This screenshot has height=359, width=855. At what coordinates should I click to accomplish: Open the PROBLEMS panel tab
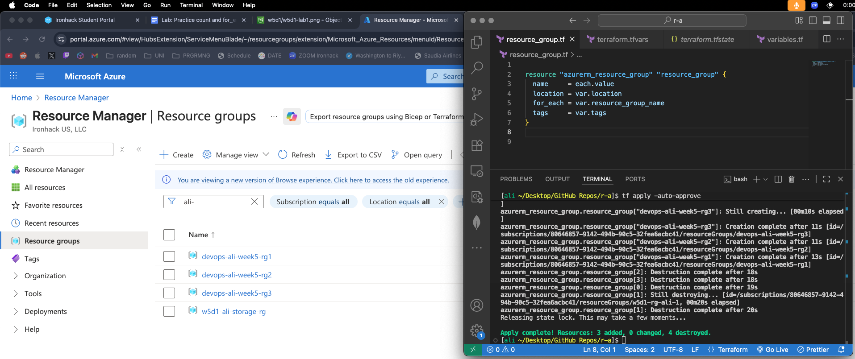tap(516, 179)
